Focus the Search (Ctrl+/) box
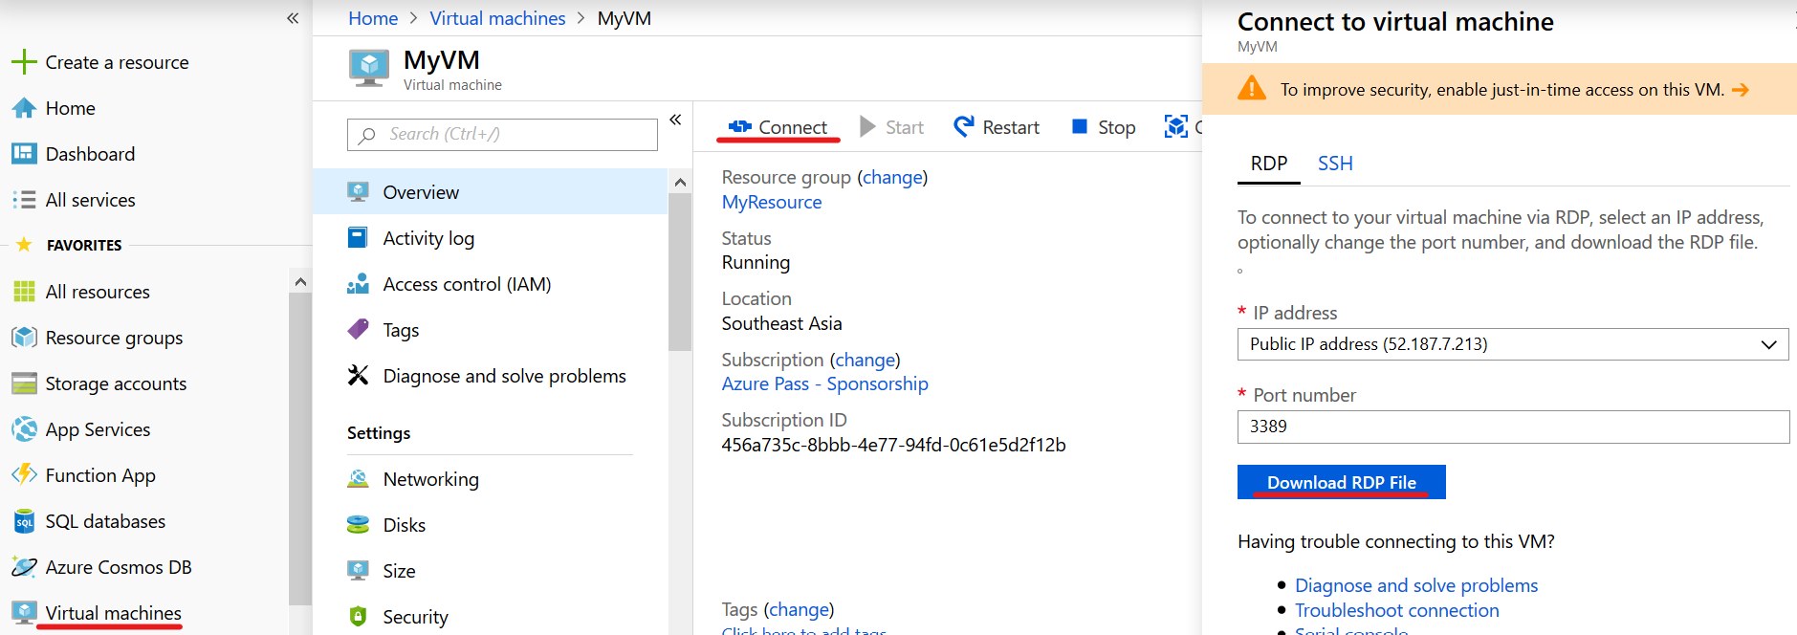Viewport: 1797px width, 635px height. [502, 135]
